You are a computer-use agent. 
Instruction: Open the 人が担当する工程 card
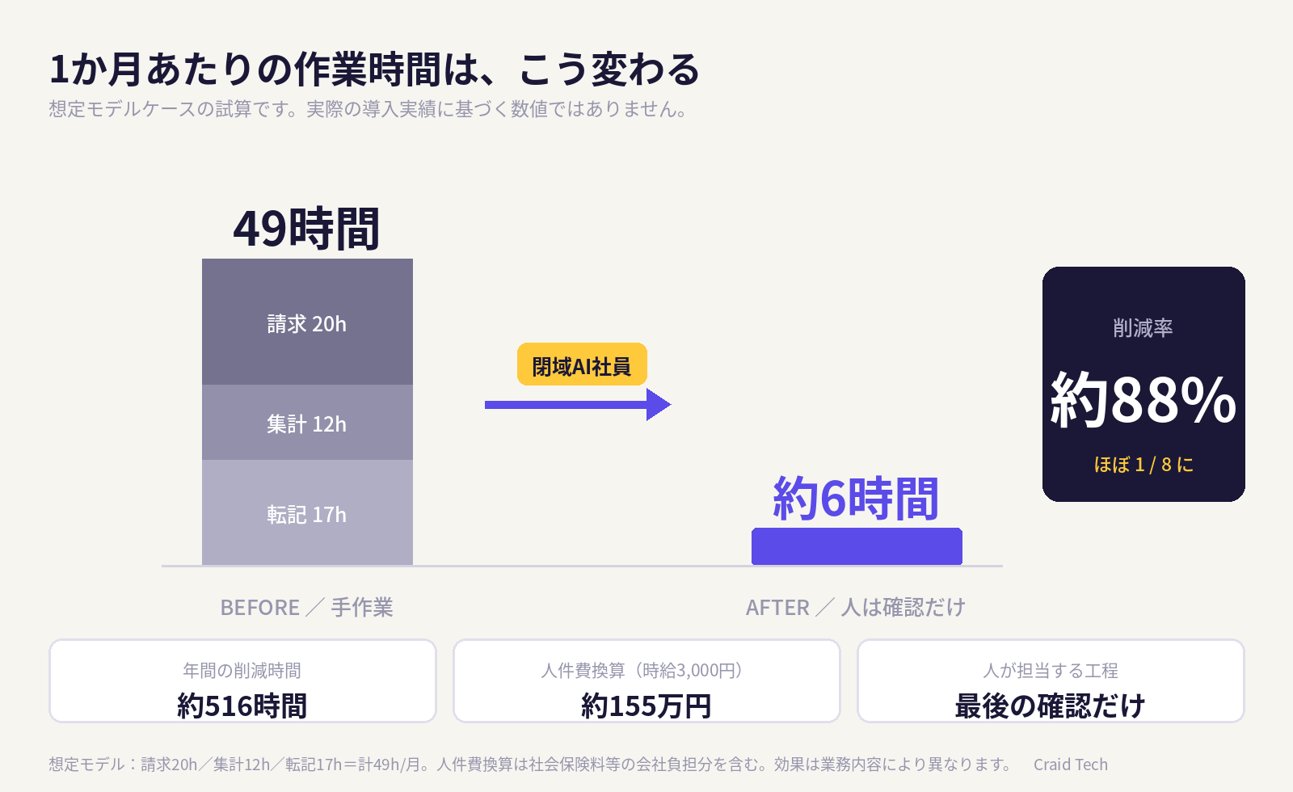(1051, 681)
